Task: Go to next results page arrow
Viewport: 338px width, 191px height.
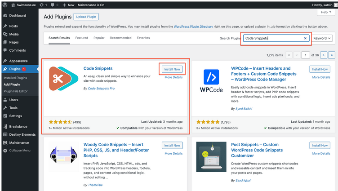Action: click(x=324, y=55)
